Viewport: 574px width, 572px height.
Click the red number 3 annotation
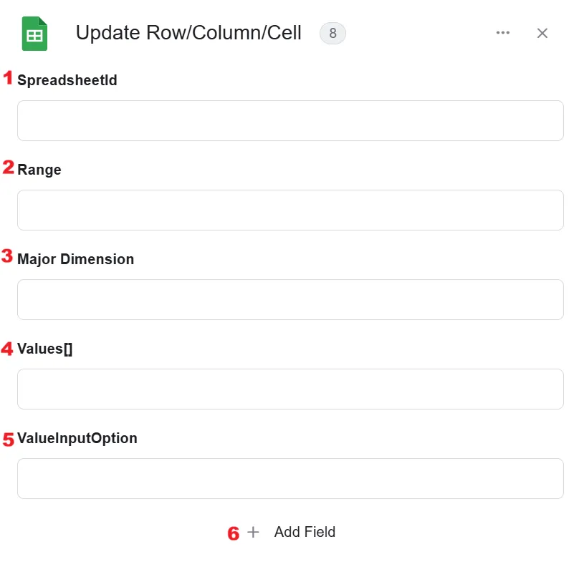click(x=7, y=256)
